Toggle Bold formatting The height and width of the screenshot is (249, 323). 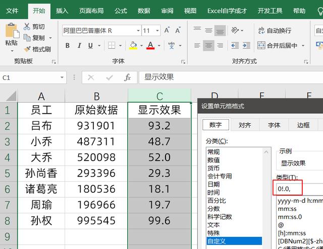67,45
